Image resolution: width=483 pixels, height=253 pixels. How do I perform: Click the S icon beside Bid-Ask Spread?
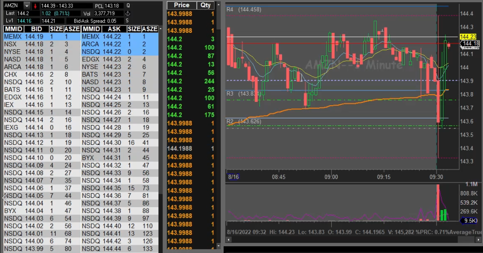[x=128, y=21]
